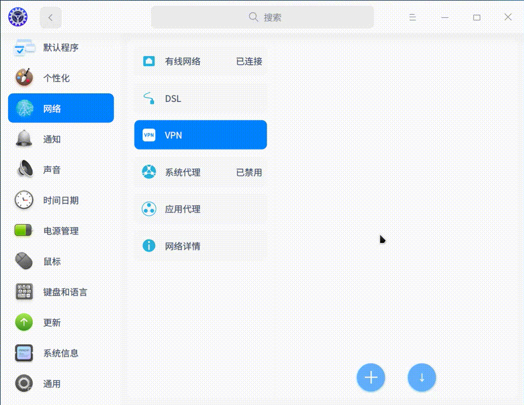Click the 声音 speaker icon
Viewport: 524px width, 405px height.
point(25,169)
